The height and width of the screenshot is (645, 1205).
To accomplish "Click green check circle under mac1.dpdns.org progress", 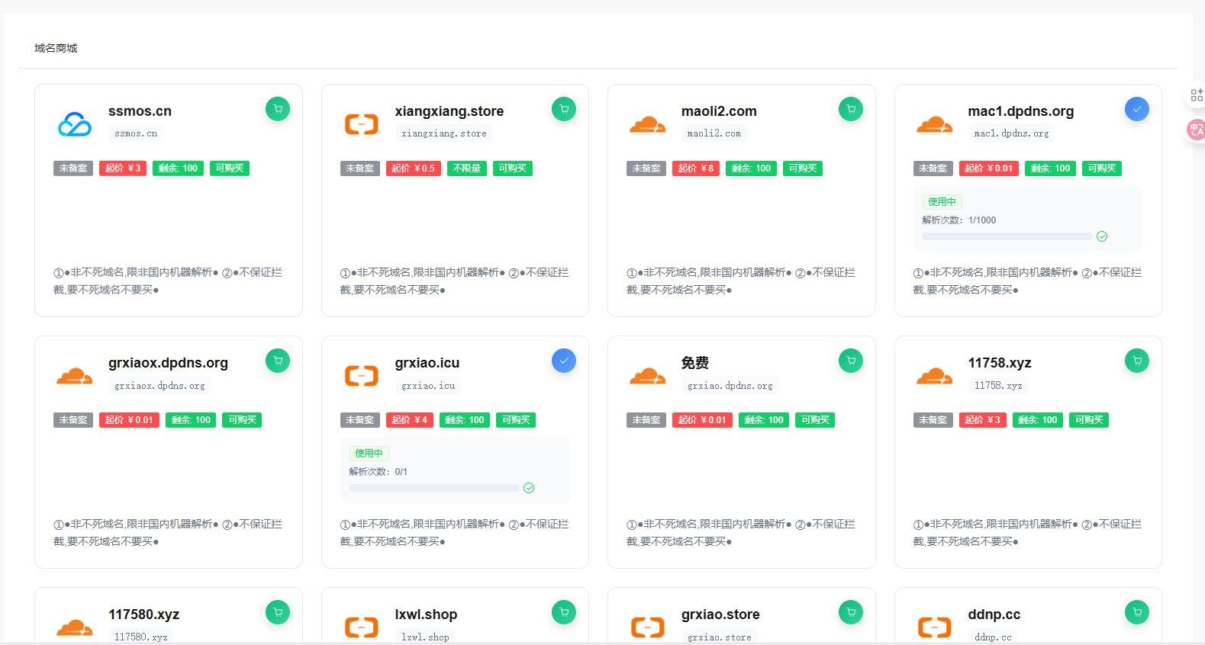I will point(1101,236).
